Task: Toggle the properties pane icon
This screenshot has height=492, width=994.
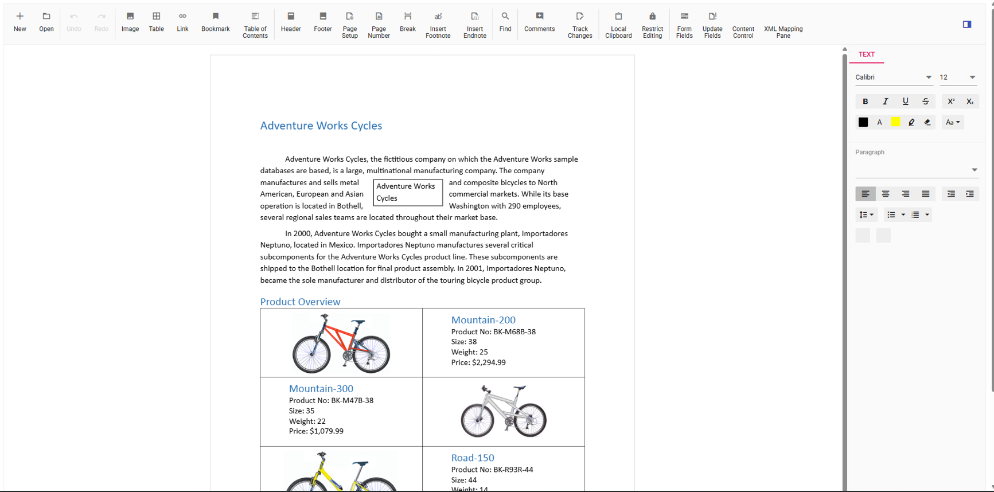Action: pos(967,24)
